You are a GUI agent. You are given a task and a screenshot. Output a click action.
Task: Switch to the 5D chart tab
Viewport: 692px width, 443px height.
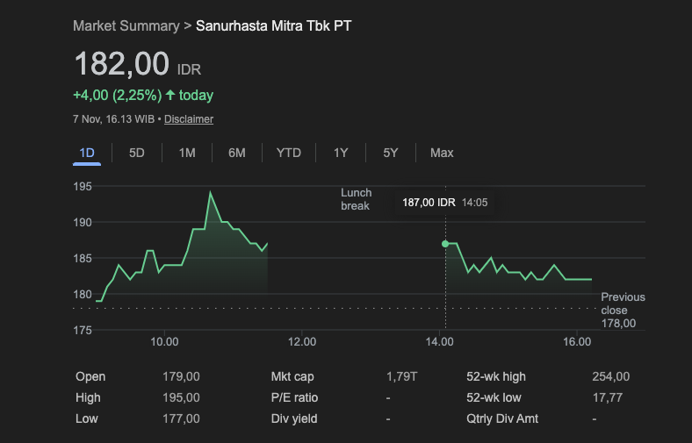(x=137, y=153)
